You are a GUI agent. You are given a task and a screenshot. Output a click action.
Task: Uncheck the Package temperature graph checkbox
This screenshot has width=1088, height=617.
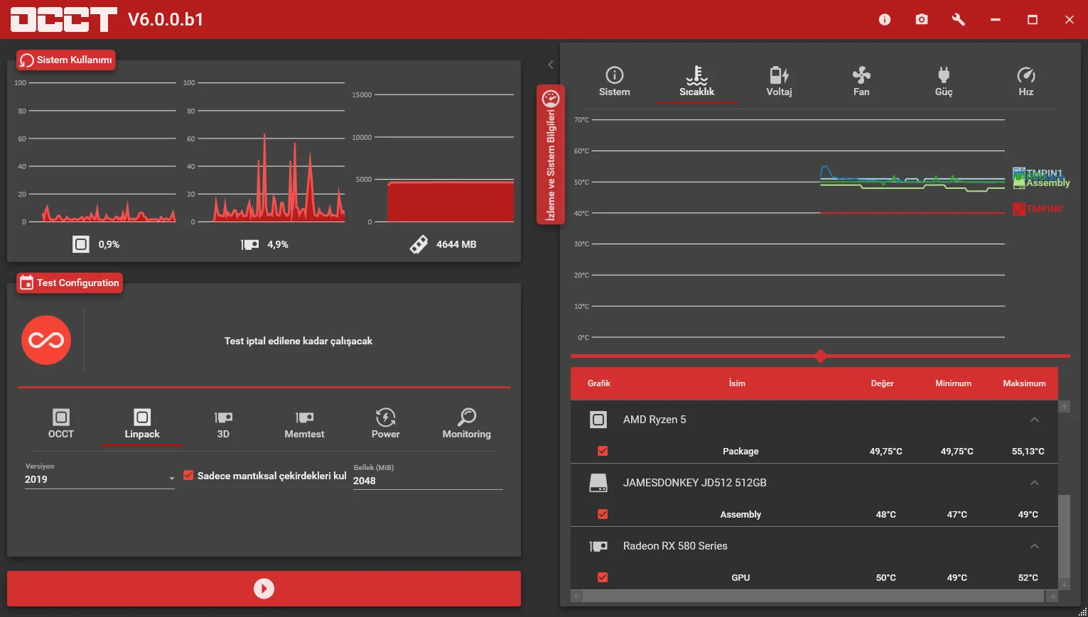pyautogui.click(x=603, y=451)
